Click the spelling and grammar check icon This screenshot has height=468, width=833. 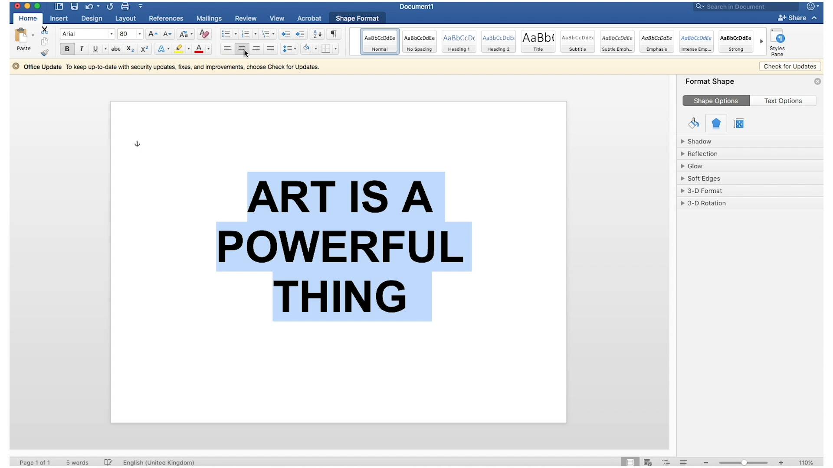[108, 462]
